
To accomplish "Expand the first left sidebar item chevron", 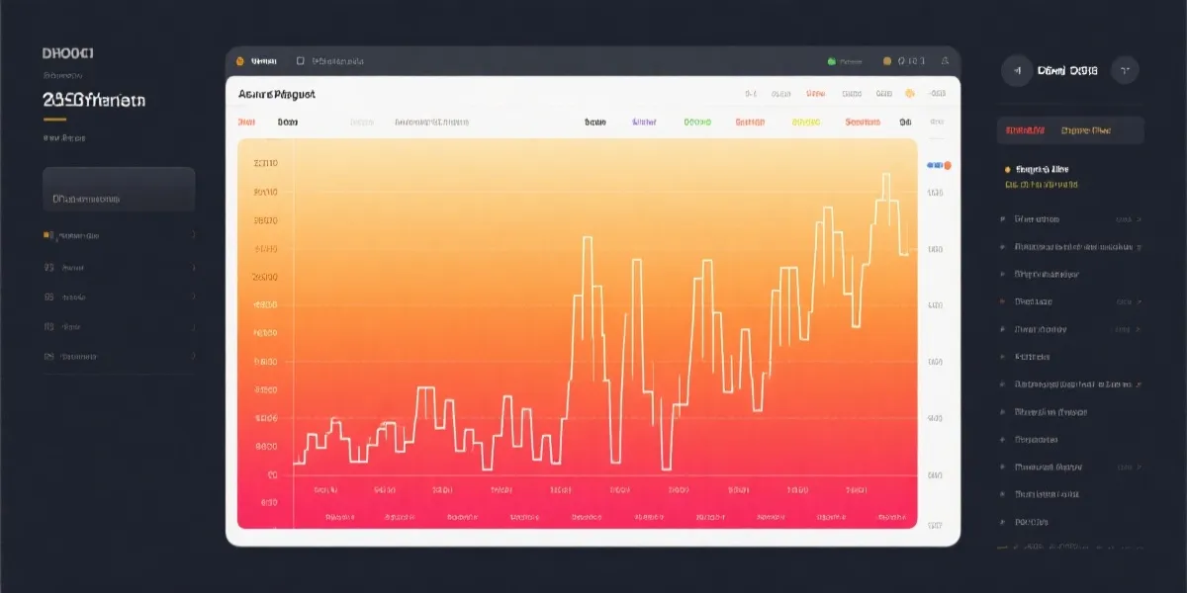I will tap(193, 236).
